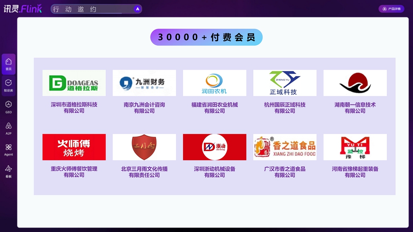The height and width of the screenshot is (232, 413).
Task: Click the text 杭州国辰正域科技有限公司
Action: click(285, 108)
